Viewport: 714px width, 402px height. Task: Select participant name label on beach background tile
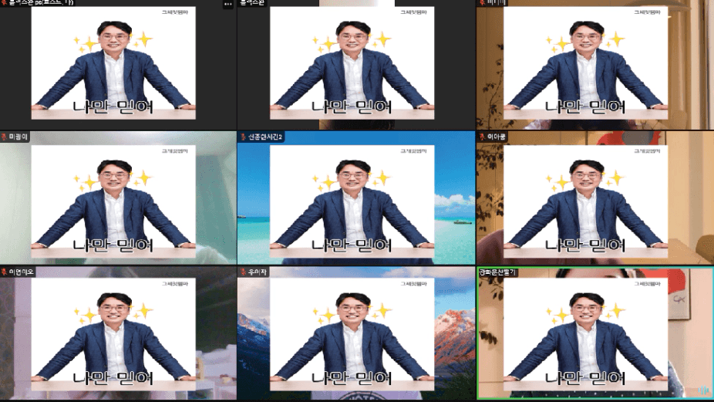[x=265, y=137]
